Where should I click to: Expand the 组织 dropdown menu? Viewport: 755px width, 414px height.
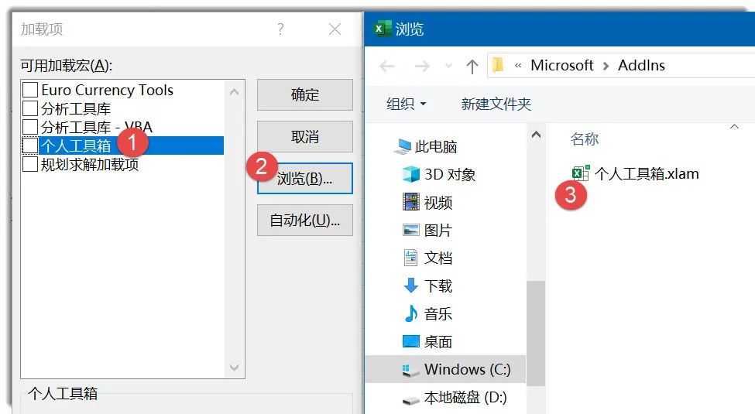tap(407, 104)
